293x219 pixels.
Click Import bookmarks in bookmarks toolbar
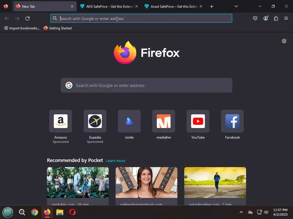click(x=22, y=28)
